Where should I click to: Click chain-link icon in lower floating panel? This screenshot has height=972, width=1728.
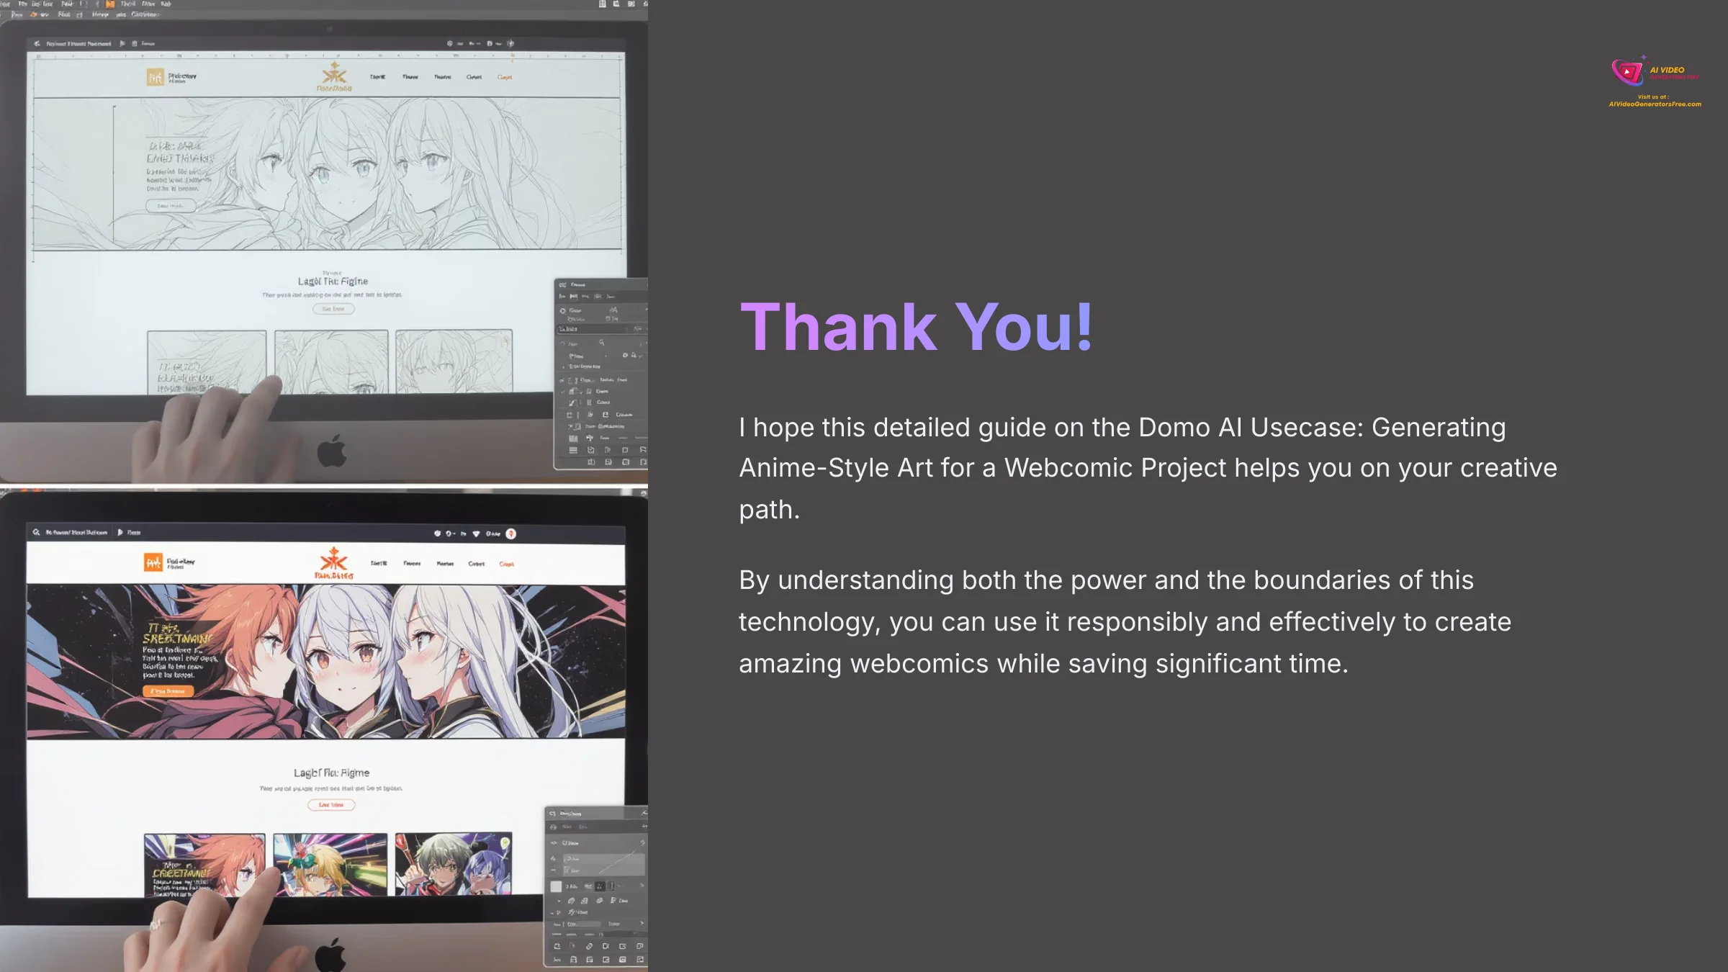click(x=589, y=946)
